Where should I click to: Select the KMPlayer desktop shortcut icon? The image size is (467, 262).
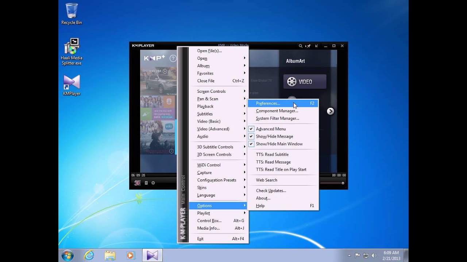72,85
